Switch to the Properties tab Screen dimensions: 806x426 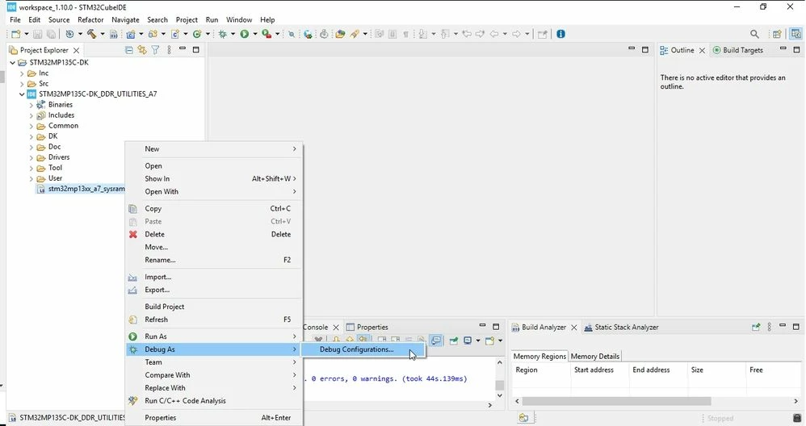[x=367, y=327]
